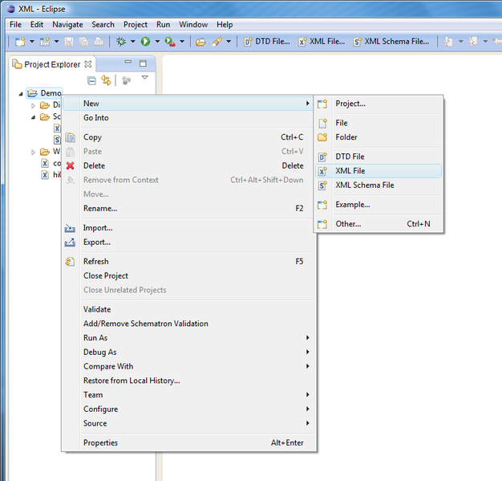Open Compare With submenu
The image size is (502, 481).
188,366
